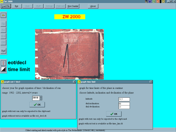This screenshot has width=176, height=132.
Task: Click the Exit button
Action: click(17, 6)
